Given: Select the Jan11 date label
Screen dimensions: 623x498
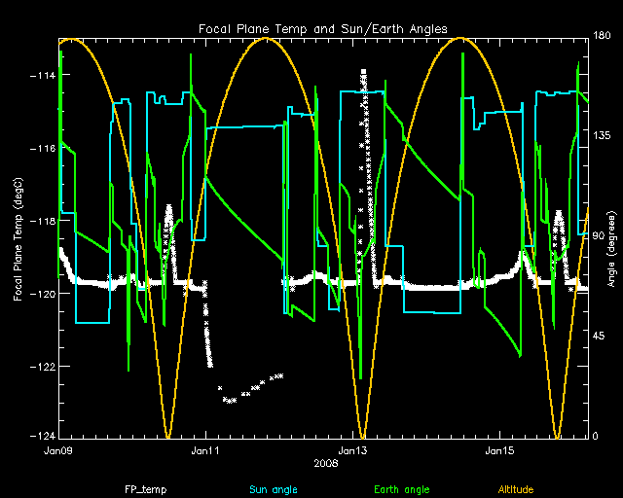Looking at the screenshot, I should coord(205,451).
